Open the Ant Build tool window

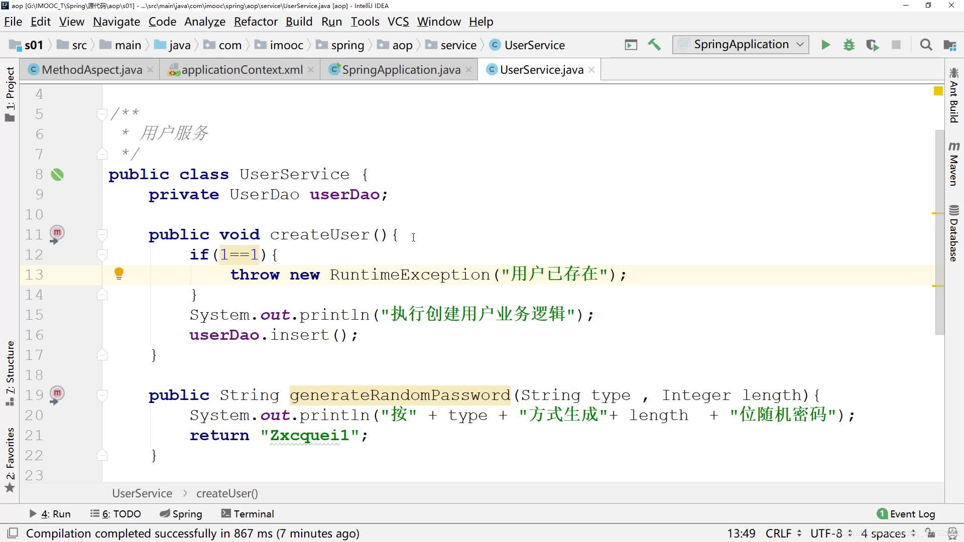coord(954,95)
